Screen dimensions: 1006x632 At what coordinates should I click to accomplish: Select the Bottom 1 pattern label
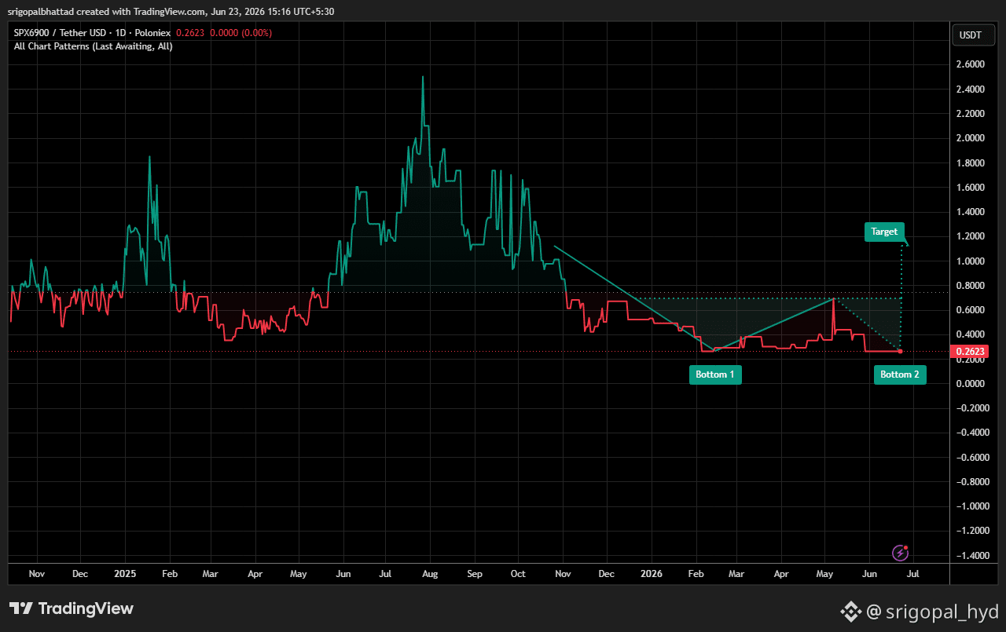point(715,374)
